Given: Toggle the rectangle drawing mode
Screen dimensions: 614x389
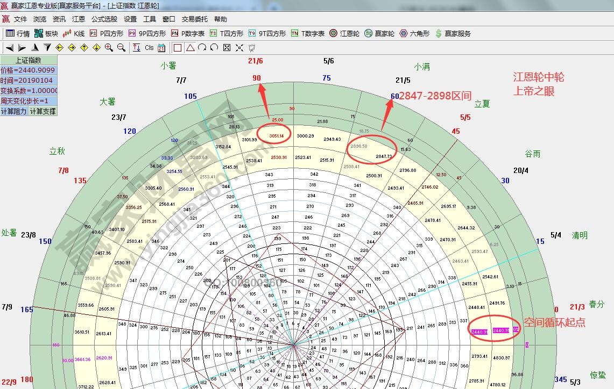Looking at the screenshot, I should pyautogui.click(x=177, y=47).
